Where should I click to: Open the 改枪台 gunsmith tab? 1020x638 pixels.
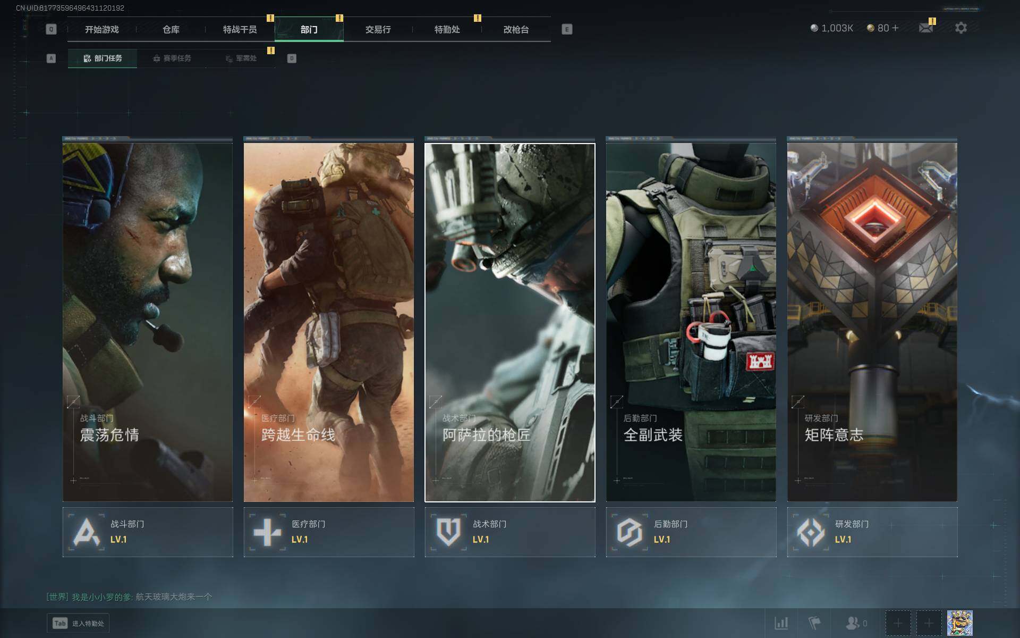516,30
